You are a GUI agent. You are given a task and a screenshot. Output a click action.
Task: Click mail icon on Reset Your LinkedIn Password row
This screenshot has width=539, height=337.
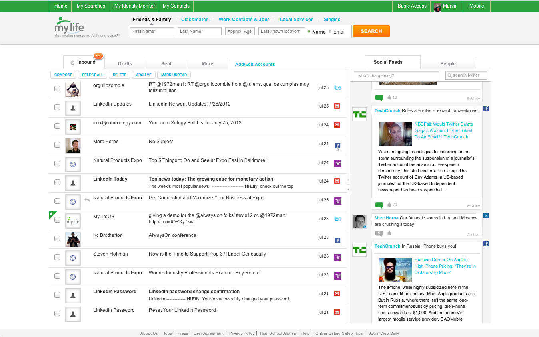pyautogui.click(x=337, y=312)
